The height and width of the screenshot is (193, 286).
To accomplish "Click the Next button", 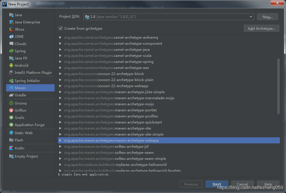I will point(217,184).
